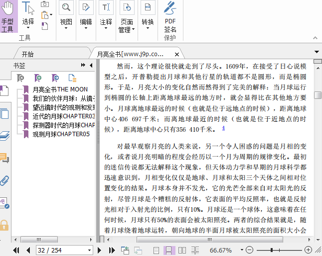Open bookmark 近代的月球CHAPTER03

(x=64, y=116)
